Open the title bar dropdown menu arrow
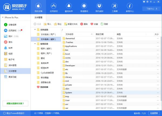Viewport: 162px width, 116px height. click(x=151, y=2)
